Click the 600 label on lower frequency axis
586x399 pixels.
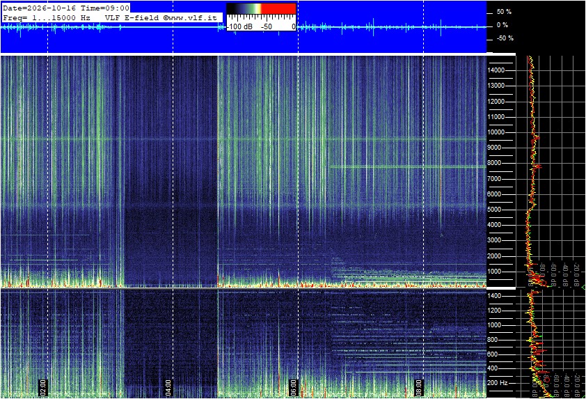click(x=492, y=354)
